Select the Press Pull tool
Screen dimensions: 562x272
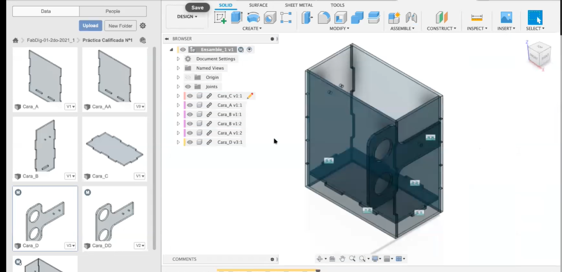[307, 17]
